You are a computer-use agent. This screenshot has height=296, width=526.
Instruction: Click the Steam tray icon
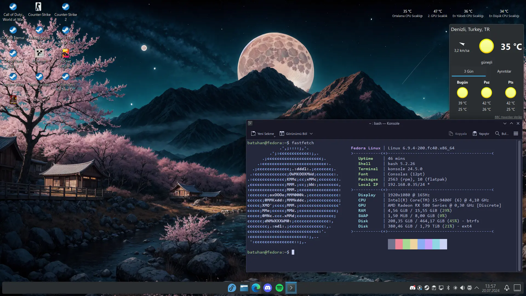[427, 288]
